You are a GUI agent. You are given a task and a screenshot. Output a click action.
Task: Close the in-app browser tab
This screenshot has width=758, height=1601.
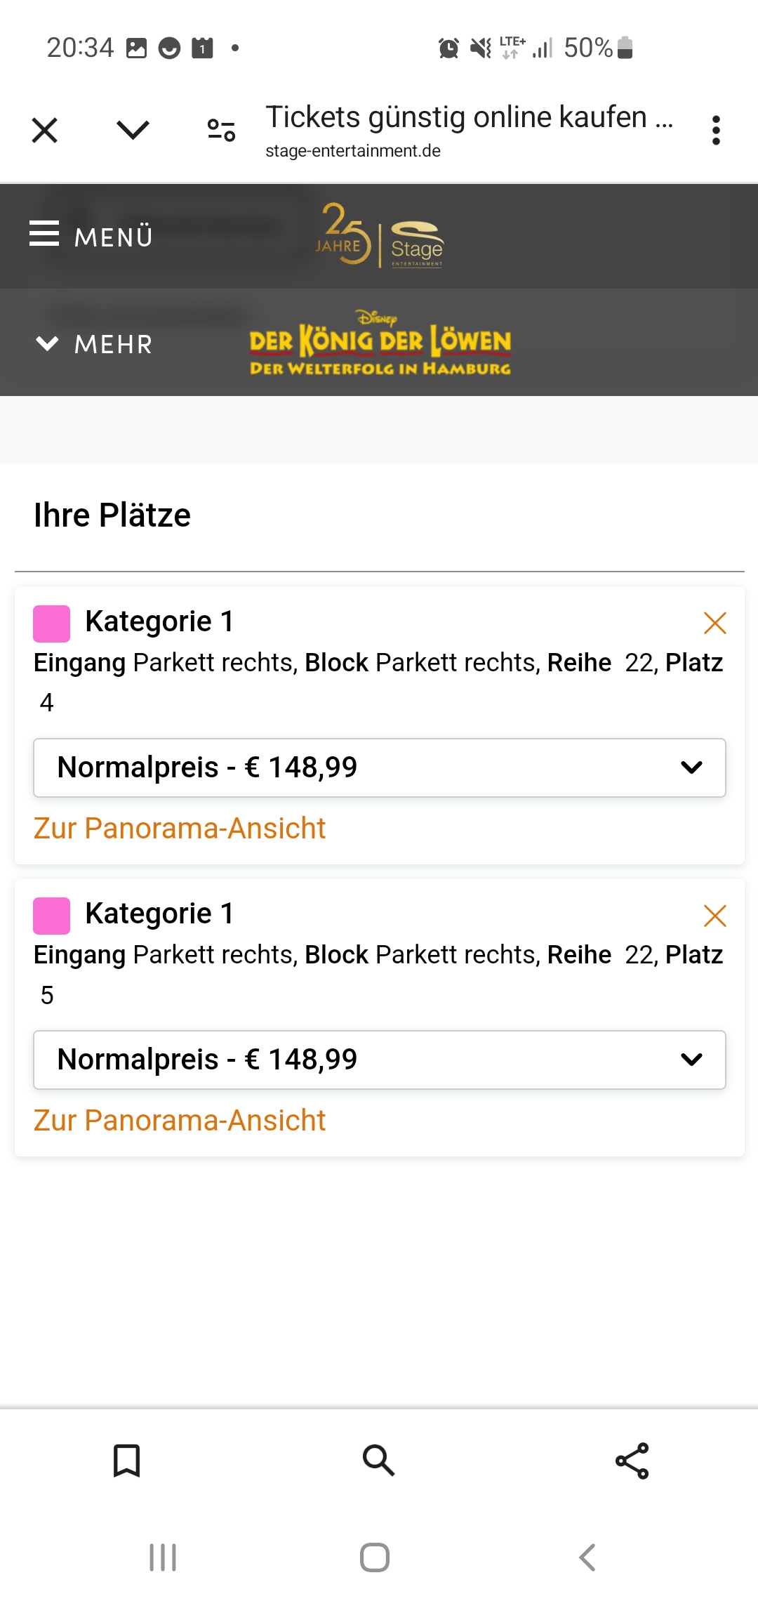coord(45,131)
